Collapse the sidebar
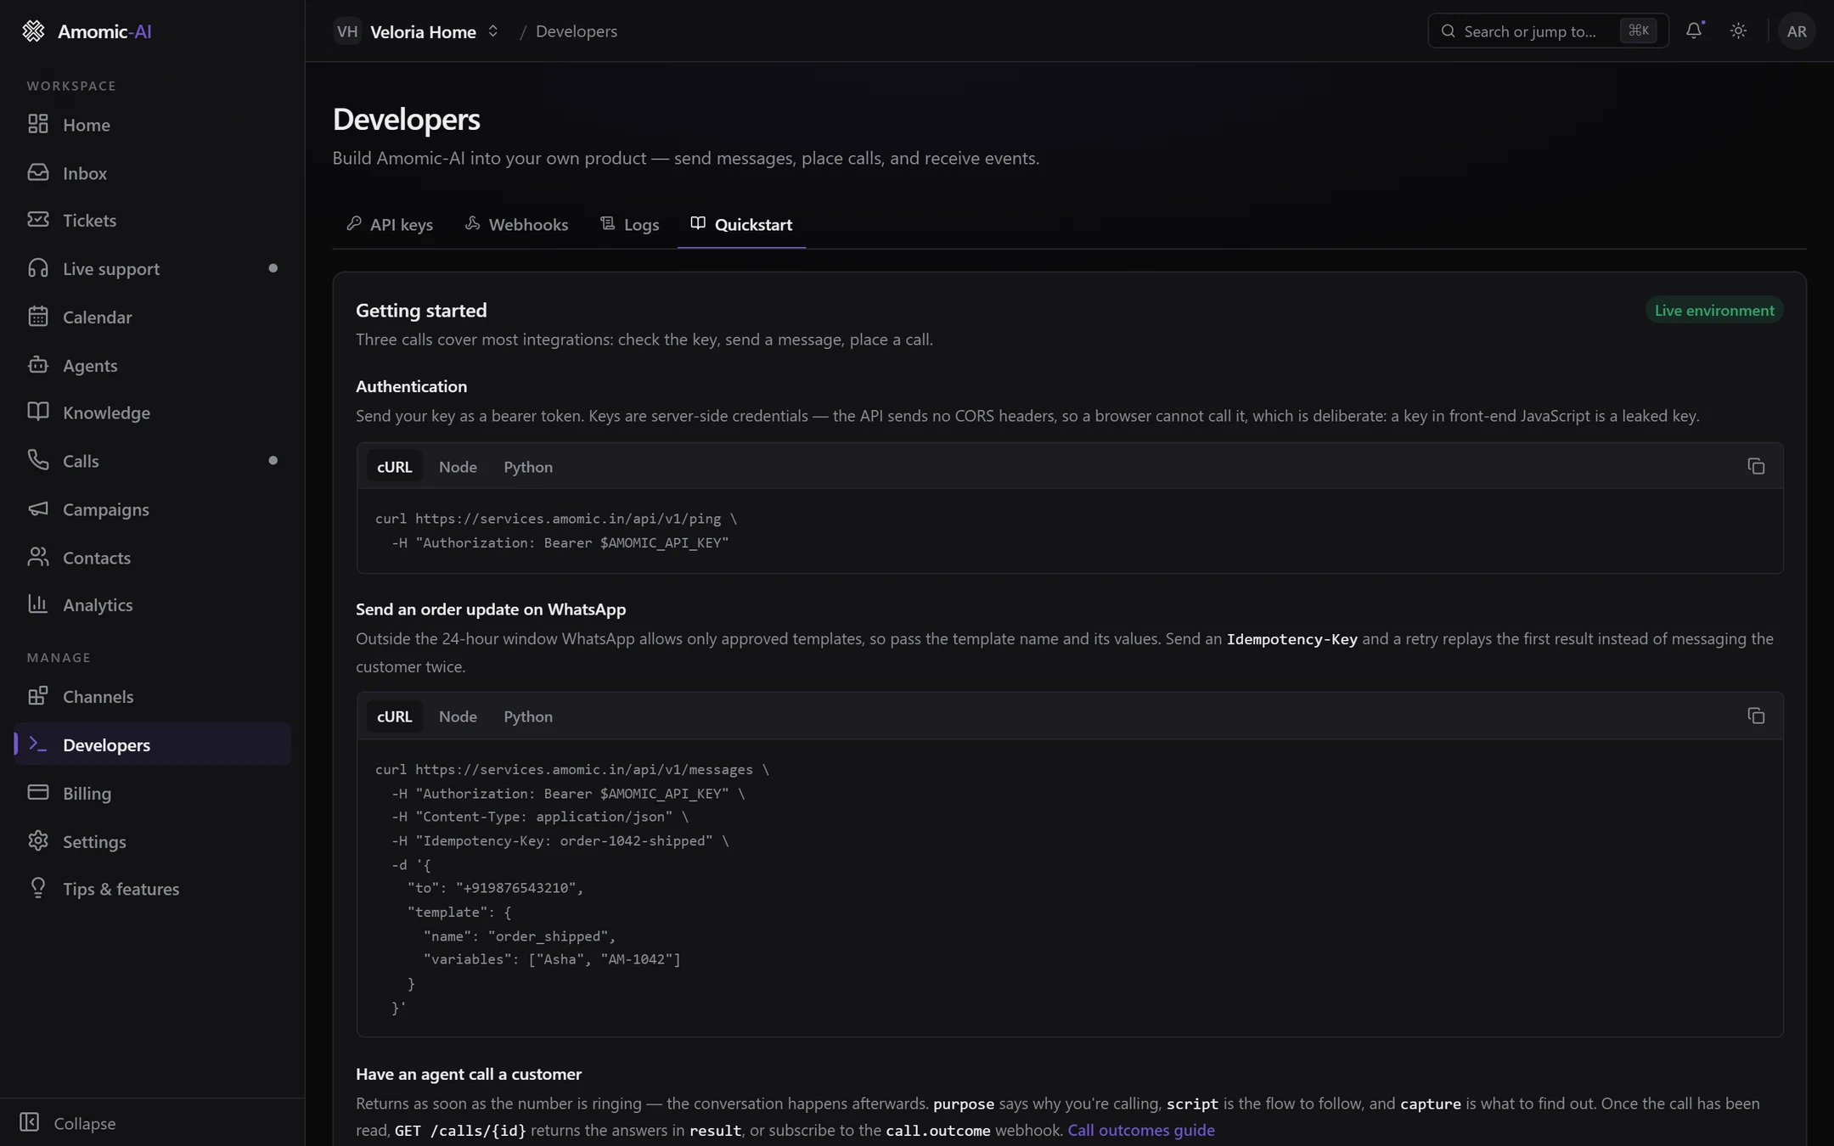The height and width of the screenshot is (1146, 1834). [x=68, y=1123]
